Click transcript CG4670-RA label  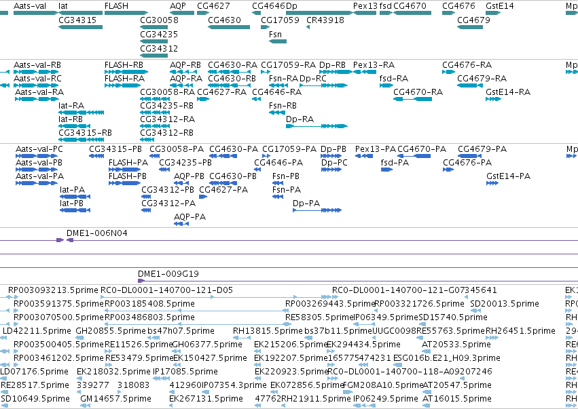click(x=418, y=92)
